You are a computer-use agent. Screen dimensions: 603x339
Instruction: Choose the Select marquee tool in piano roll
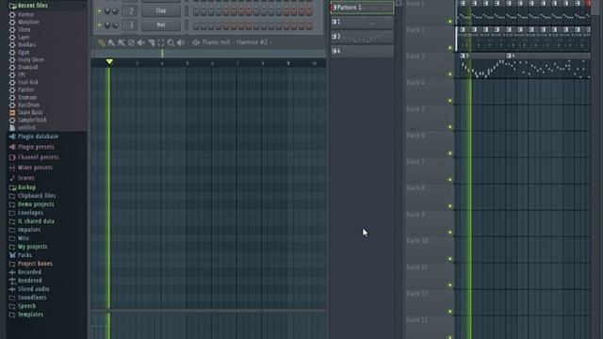(161, 42)
